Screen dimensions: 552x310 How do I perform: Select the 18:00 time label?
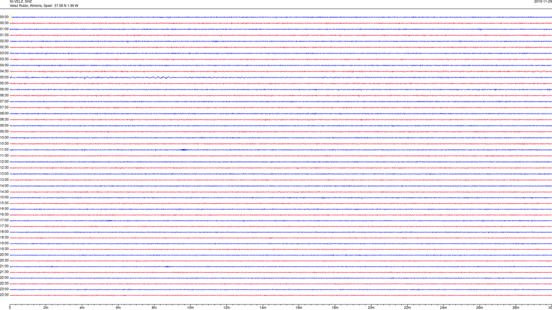(4, 232)
